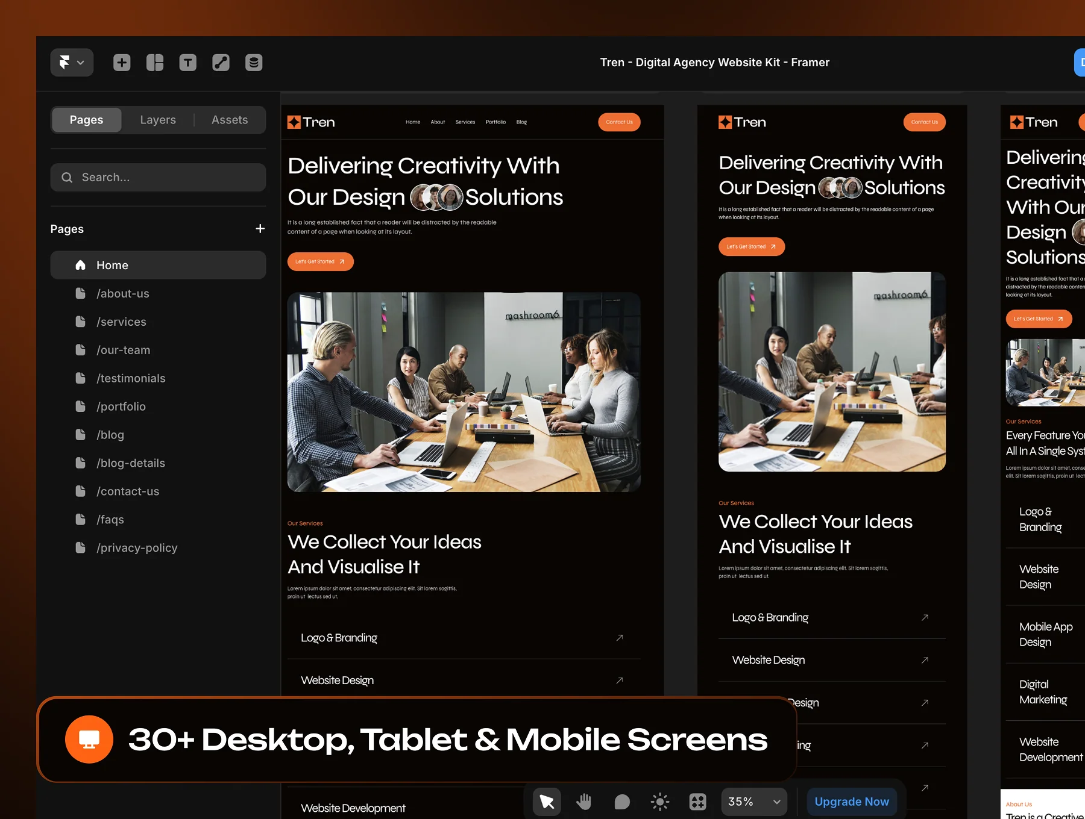This screenshot has height=819, width=1085.
Task: Click avatar group in desktop hero heading
Action: tap(436, 197)
